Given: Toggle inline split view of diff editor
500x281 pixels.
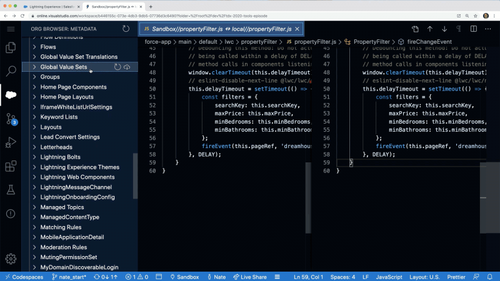Looking at the screenshot, I should [x=474, y=29].
